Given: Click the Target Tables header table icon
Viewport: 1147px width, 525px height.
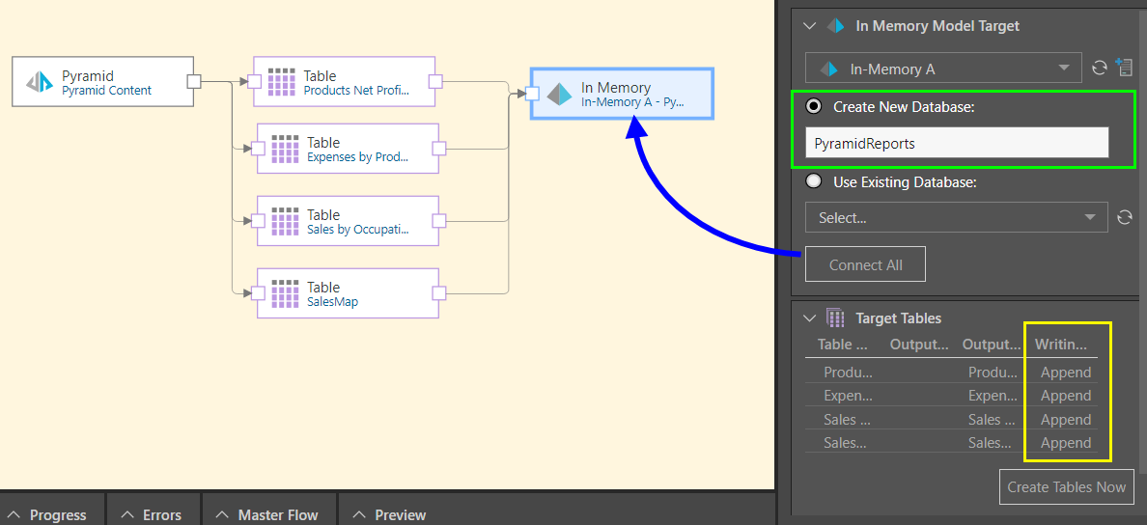Looking at the screenshot, I should pos(834,318).
